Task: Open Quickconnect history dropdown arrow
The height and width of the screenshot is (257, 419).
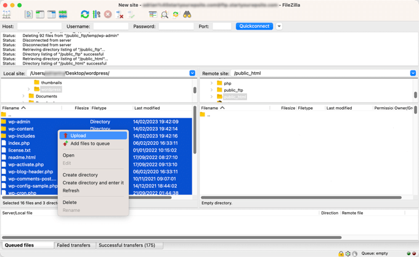Action: coord(279,27)
